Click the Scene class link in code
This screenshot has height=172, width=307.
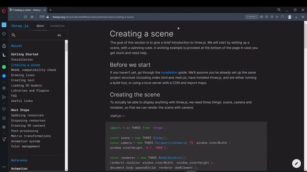tap(158, 138)
